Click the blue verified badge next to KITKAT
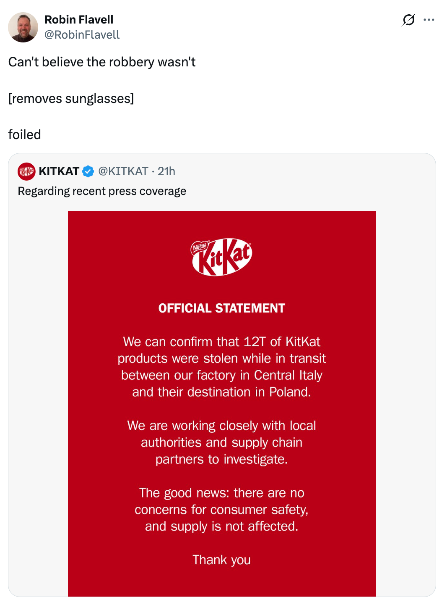The height and width of the screenshot is (605, 447). (88, 171)
